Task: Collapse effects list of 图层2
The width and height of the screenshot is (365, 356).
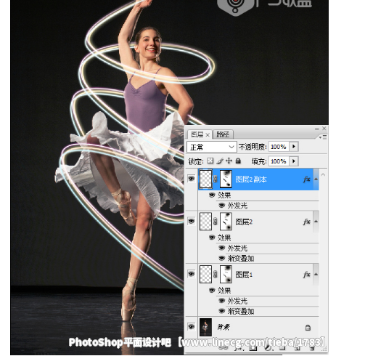Action: tap(316, 222)
